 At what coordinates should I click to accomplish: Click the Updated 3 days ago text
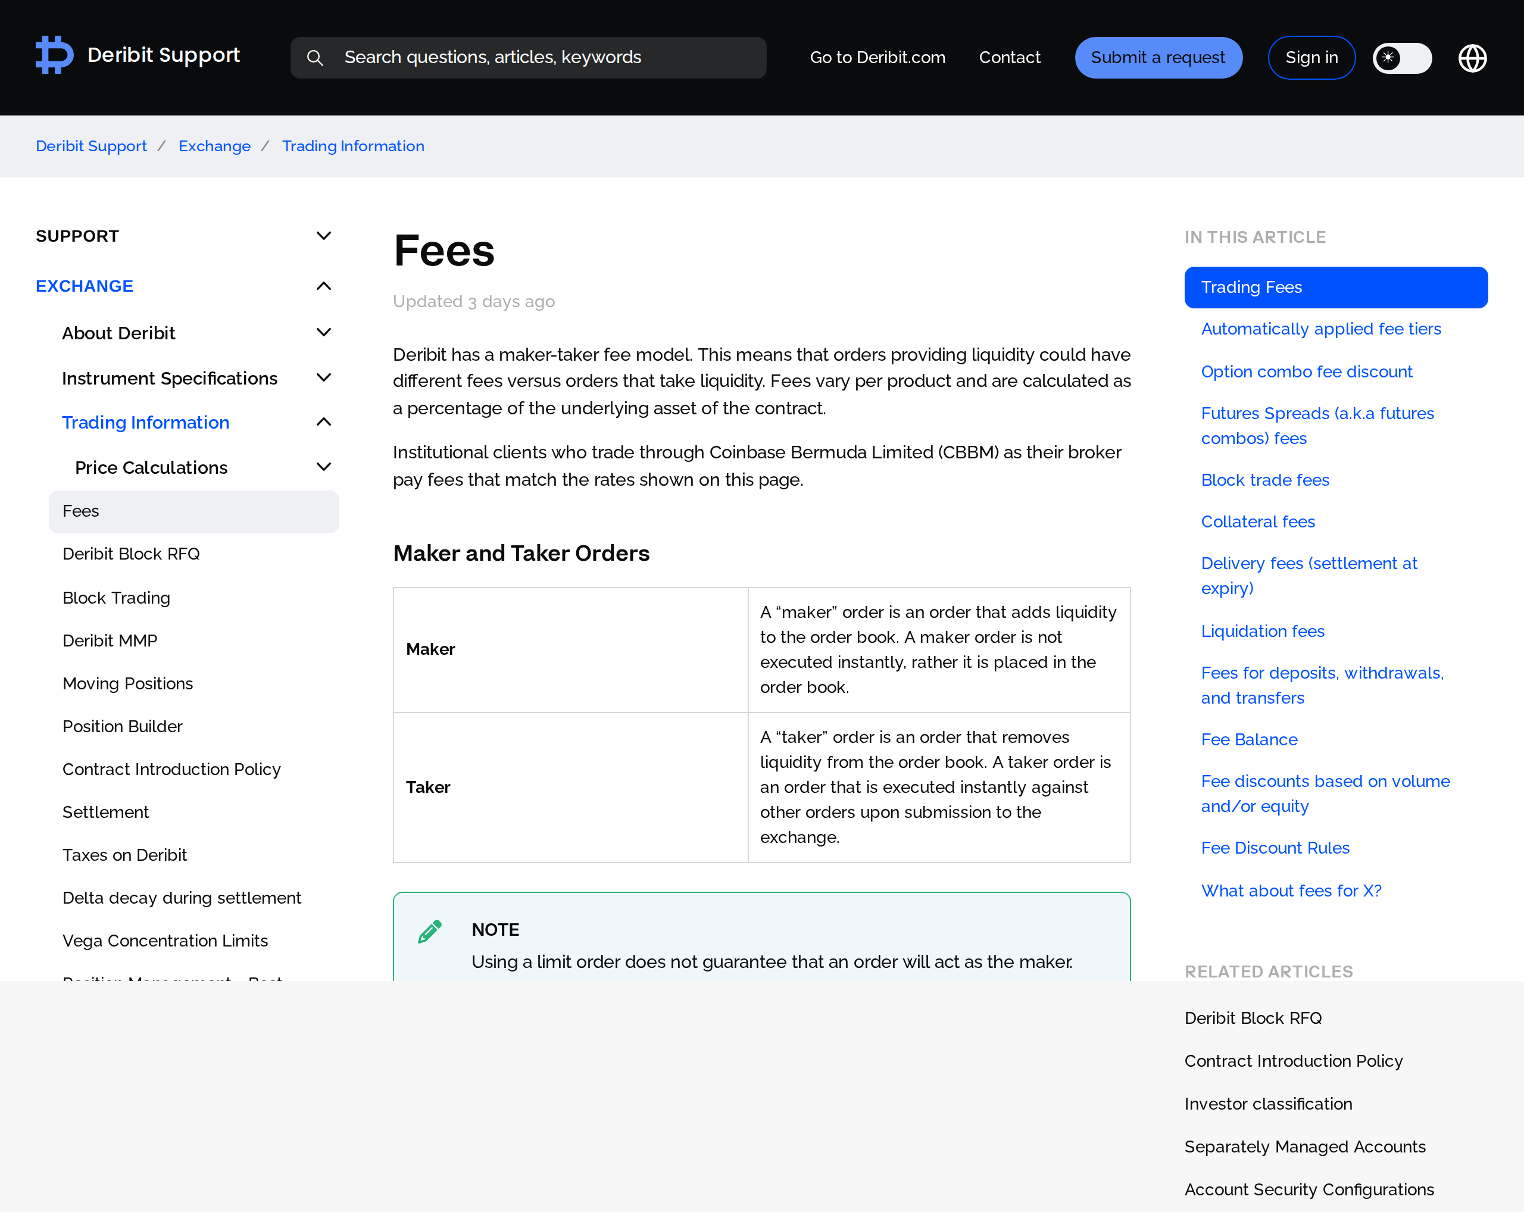tap(474, 302)
